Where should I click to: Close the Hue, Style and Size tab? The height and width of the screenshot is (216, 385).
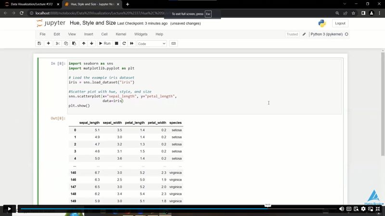[118, 4]
